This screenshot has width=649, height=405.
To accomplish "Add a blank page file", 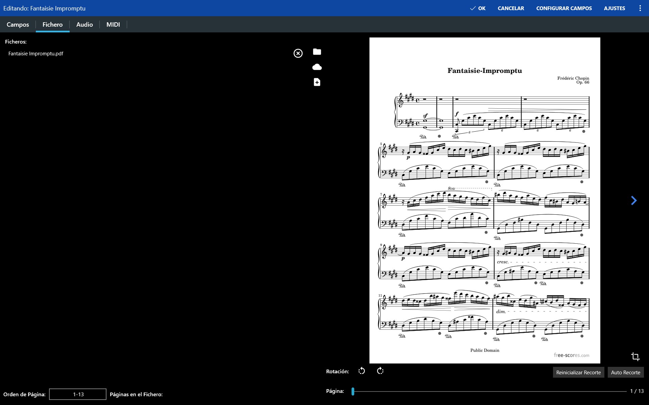I will point(317,82).
